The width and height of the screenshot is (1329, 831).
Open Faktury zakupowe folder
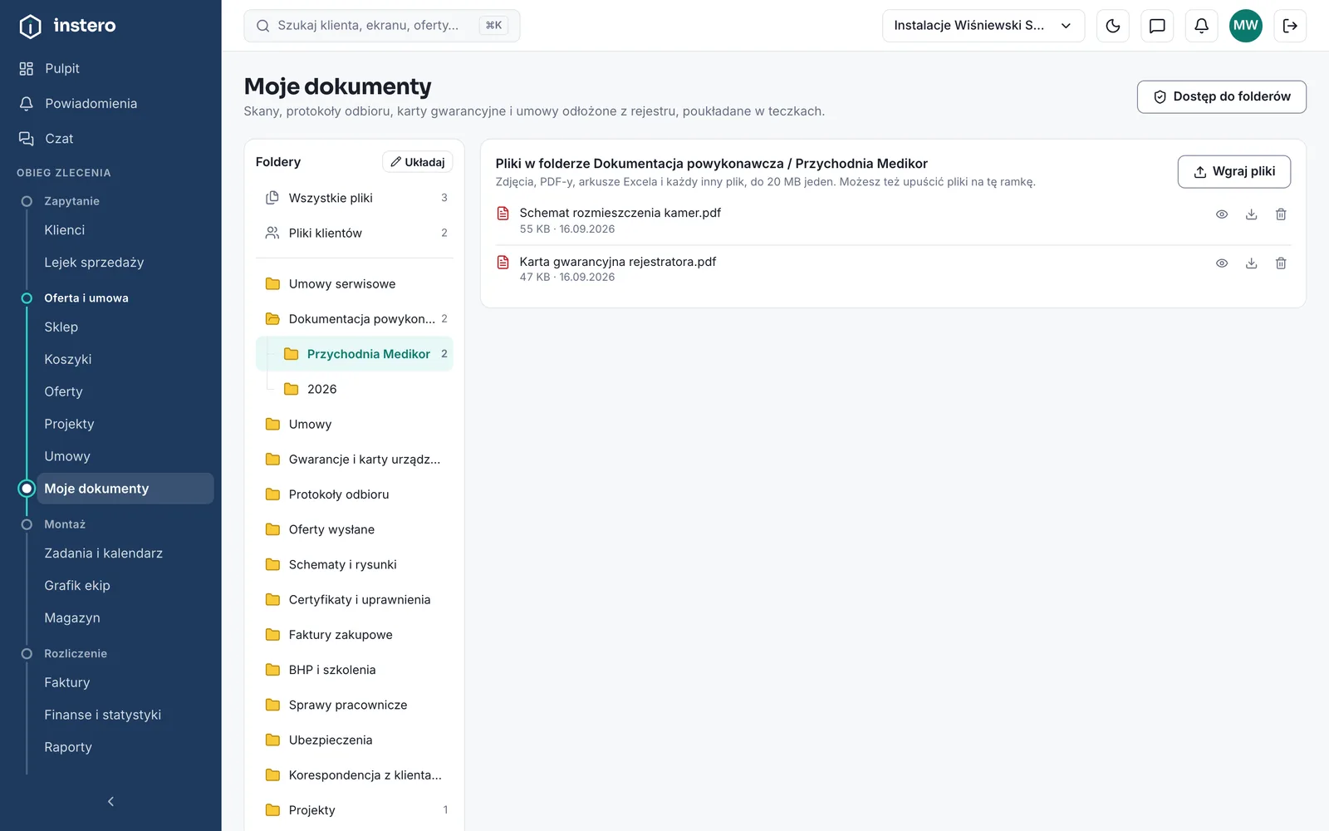click(355, 635)
